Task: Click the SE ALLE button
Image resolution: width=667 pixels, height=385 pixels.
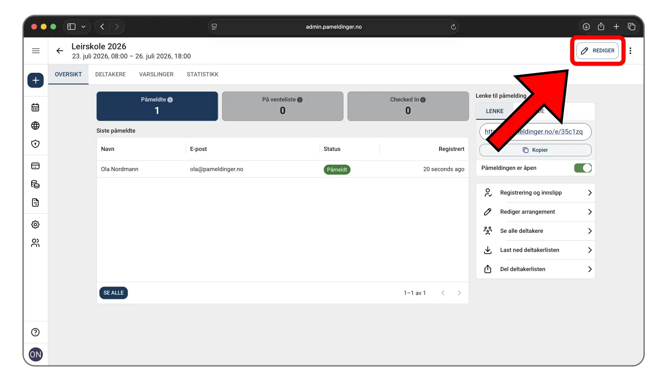Action: click(114, 293)
